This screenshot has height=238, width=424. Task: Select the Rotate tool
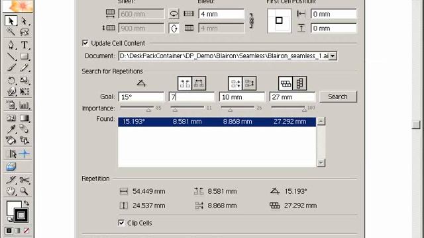pos(11,81)
